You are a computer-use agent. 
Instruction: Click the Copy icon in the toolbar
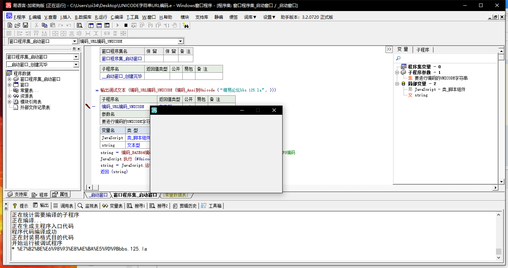coord(44,25)
